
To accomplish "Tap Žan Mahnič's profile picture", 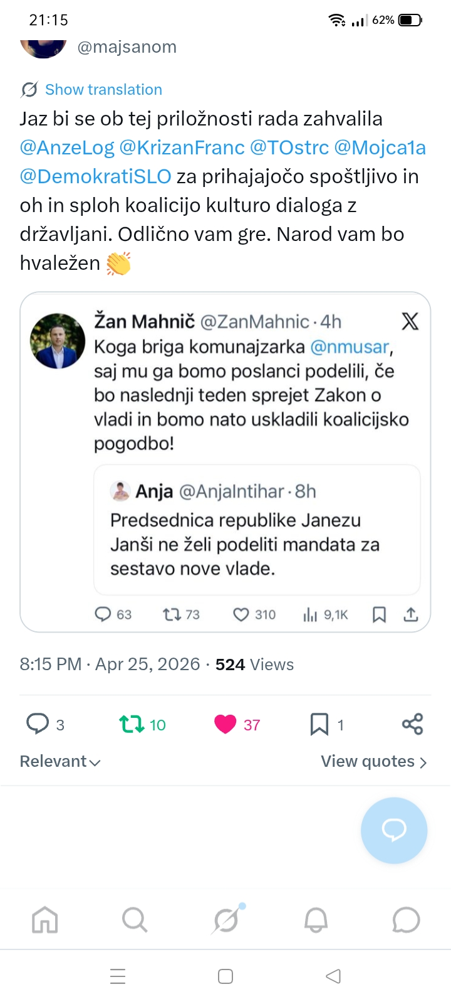I will (x=58, y=341).
